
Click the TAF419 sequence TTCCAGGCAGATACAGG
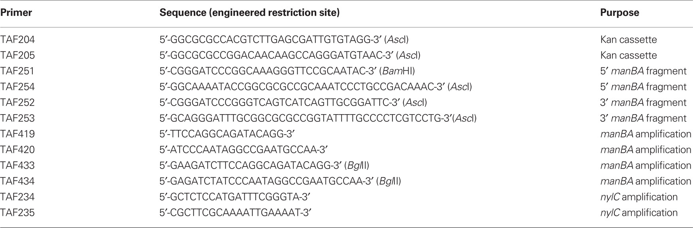click(227, 134)
